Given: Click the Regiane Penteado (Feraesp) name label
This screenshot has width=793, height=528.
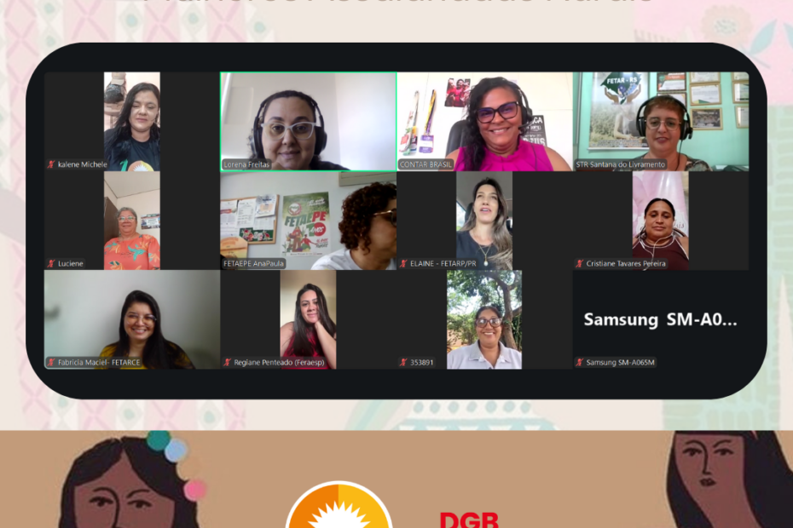Looking at the screenshot, I should pyautogui.click(x=281, y=362).
